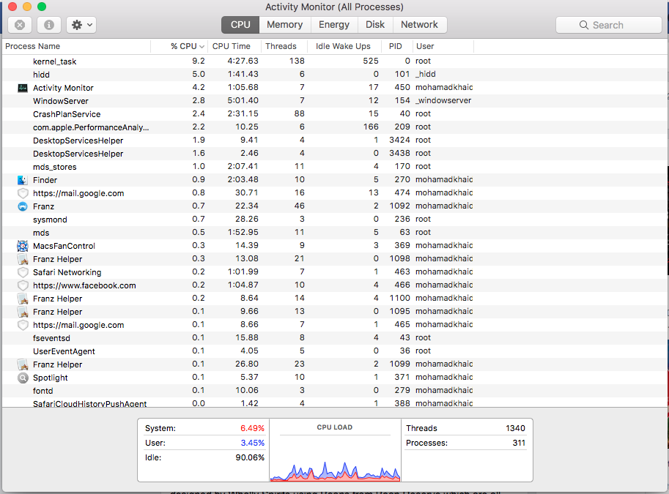Viewport: 669px width, 494px height.
Task: Click the Idle 90.06% value
Action: [x=250, y=457]
